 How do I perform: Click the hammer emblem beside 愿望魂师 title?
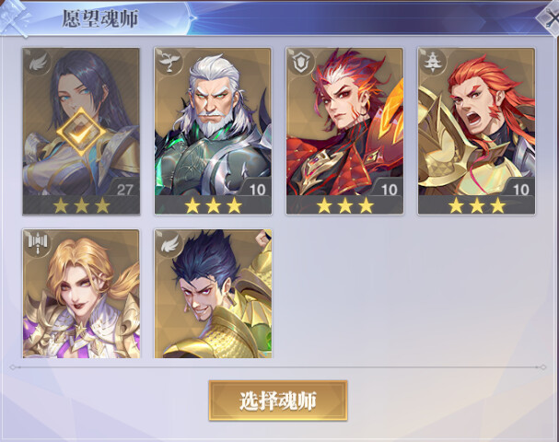[14, 17]
